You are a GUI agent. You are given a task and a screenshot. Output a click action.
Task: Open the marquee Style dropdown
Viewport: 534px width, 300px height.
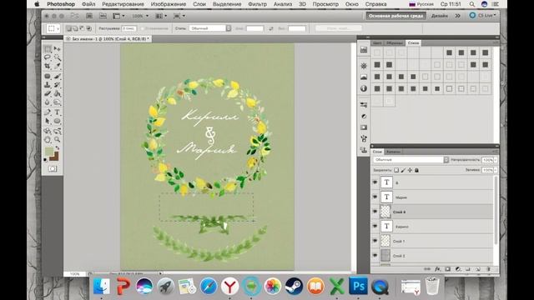coord(210,28)
